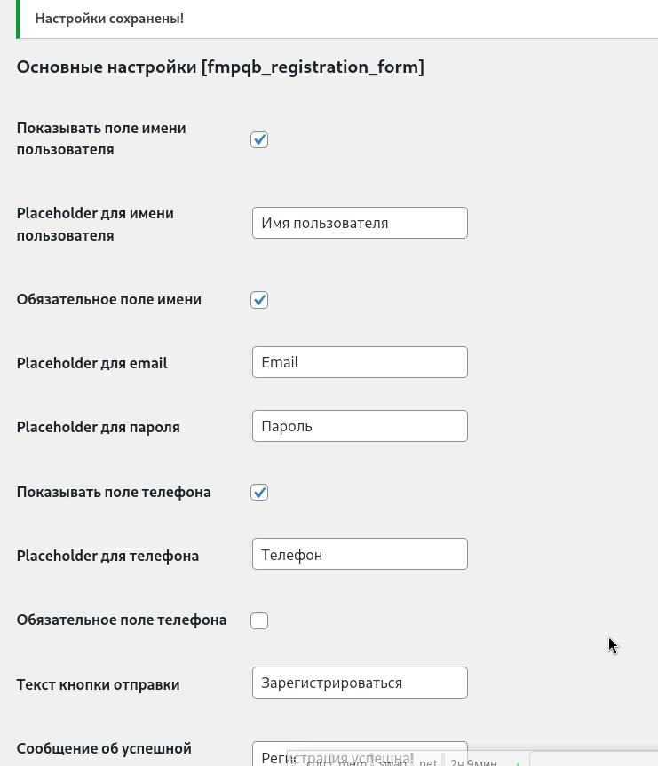Click the 'Имя пользователя' text input
The image size is (658, 766).
(360, 223)
